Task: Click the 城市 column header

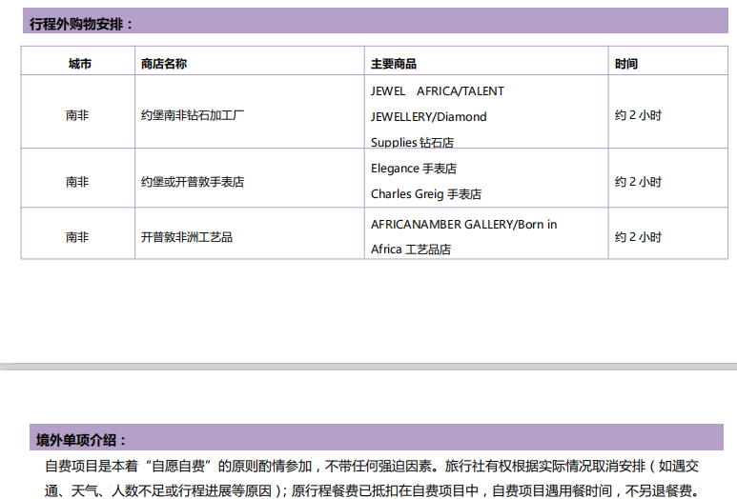Action: coord(80,64)
